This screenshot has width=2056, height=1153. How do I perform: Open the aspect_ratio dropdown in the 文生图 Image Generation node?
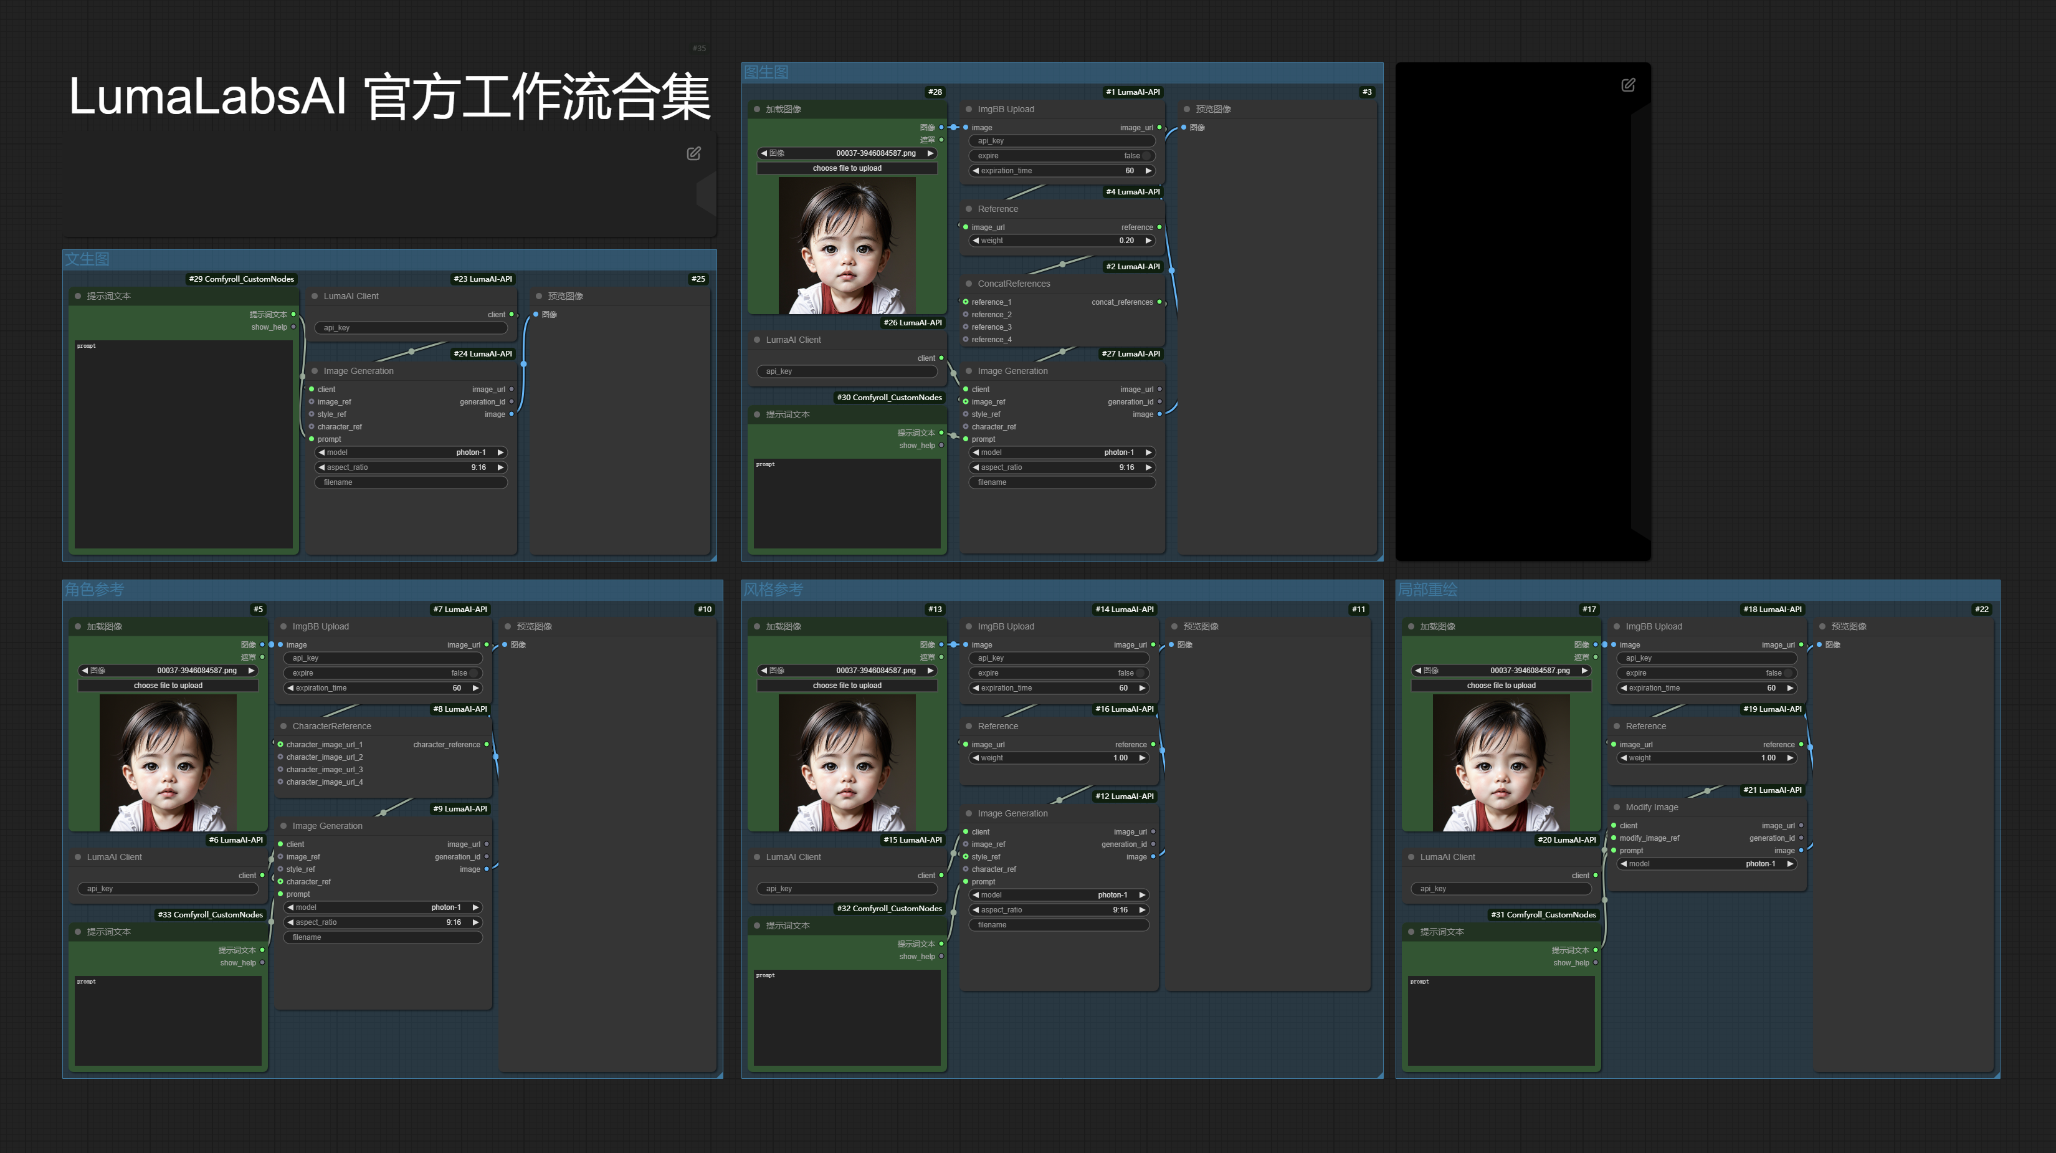click(x=410, y=468)
